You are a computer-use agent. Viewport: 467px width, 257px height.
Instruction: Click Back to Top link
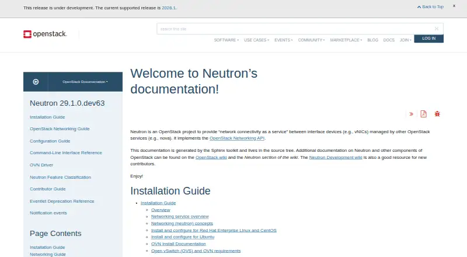(x=430, y=6)
